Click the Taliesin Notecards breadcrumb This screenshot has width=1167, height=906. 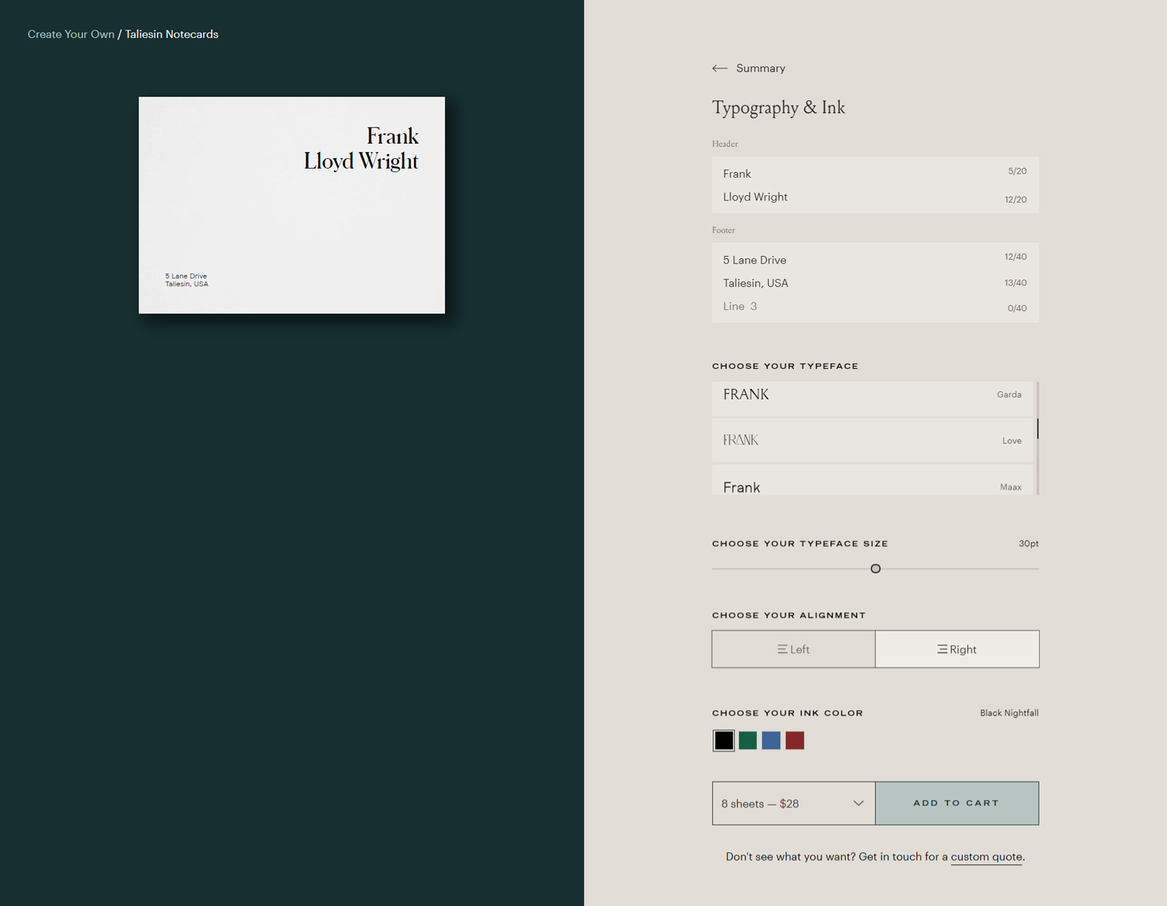pos(172,34)
